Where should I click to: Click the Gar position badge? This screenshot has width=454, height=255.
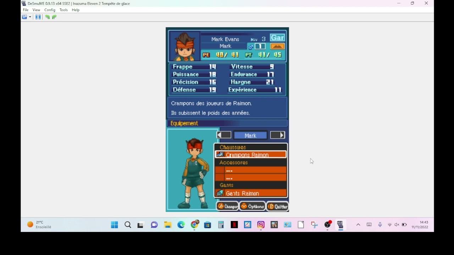277,38
